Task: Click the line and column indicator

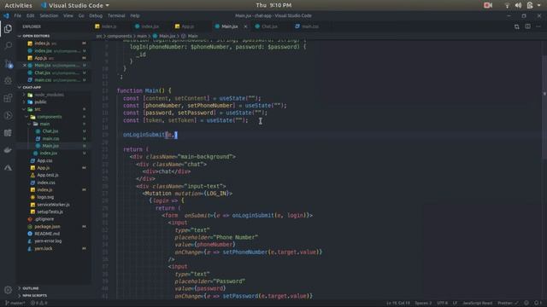Action: (x=398, y=303)
